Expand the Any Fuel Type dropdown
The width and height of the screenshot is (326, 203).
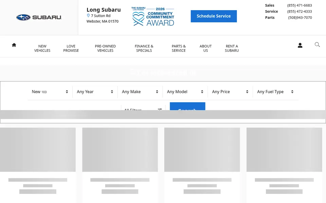275,92
